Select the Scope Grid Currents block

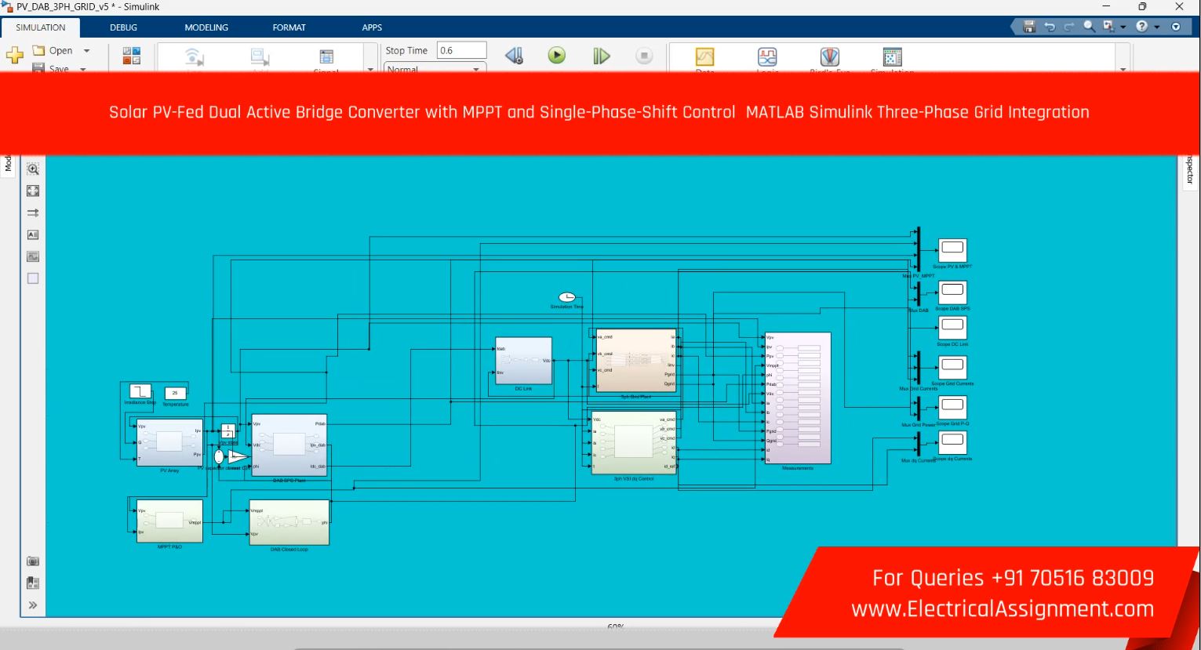(x=952, y=367)
